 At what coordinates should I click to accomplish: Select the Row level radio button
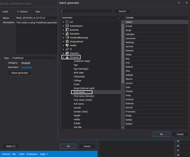click(34, 12)
